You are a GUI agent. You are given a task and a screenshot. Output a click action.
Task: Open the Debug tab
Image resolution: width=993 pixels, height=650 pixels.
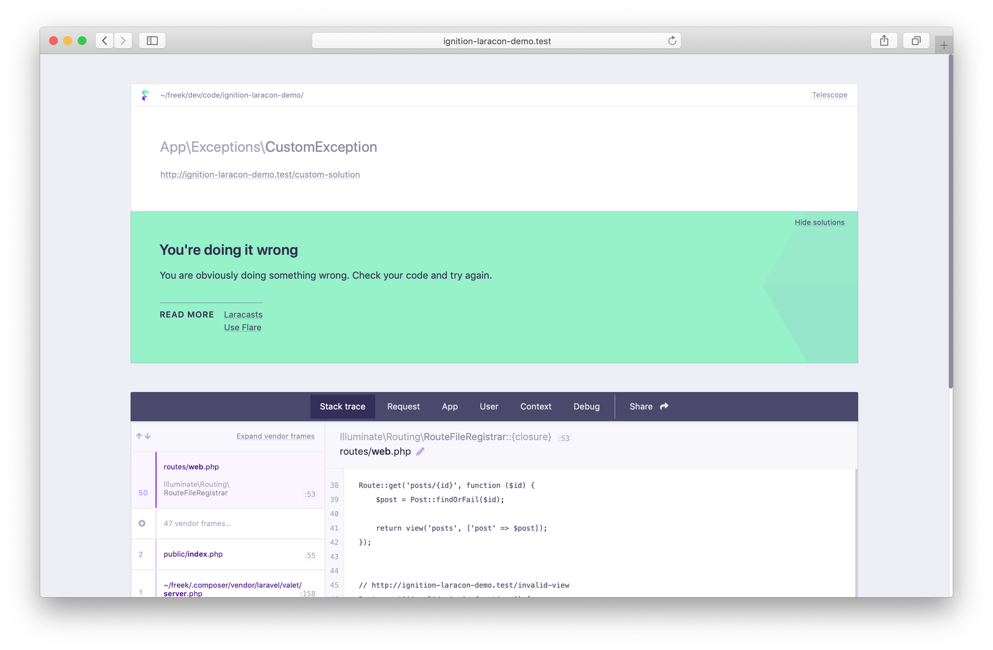click(x=587, y=406)
